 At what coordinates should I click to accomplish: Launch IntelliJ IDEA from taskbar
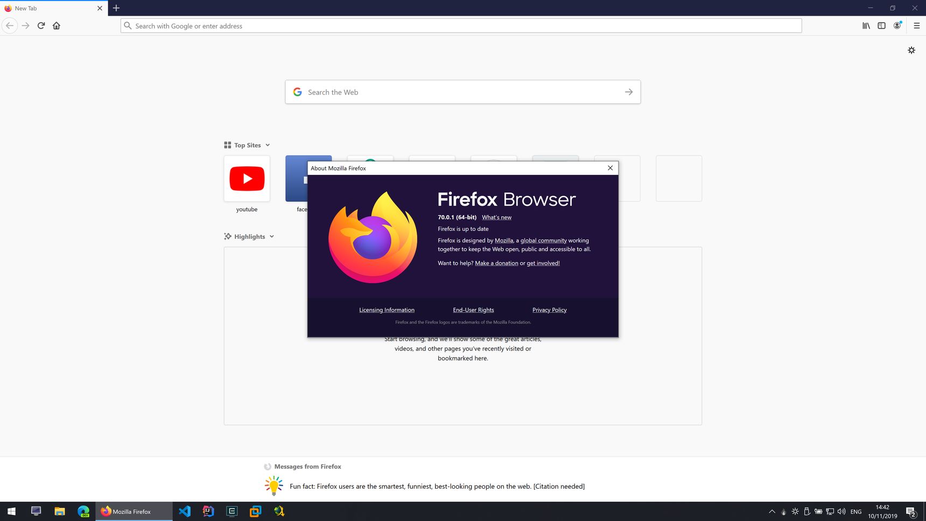208,511
